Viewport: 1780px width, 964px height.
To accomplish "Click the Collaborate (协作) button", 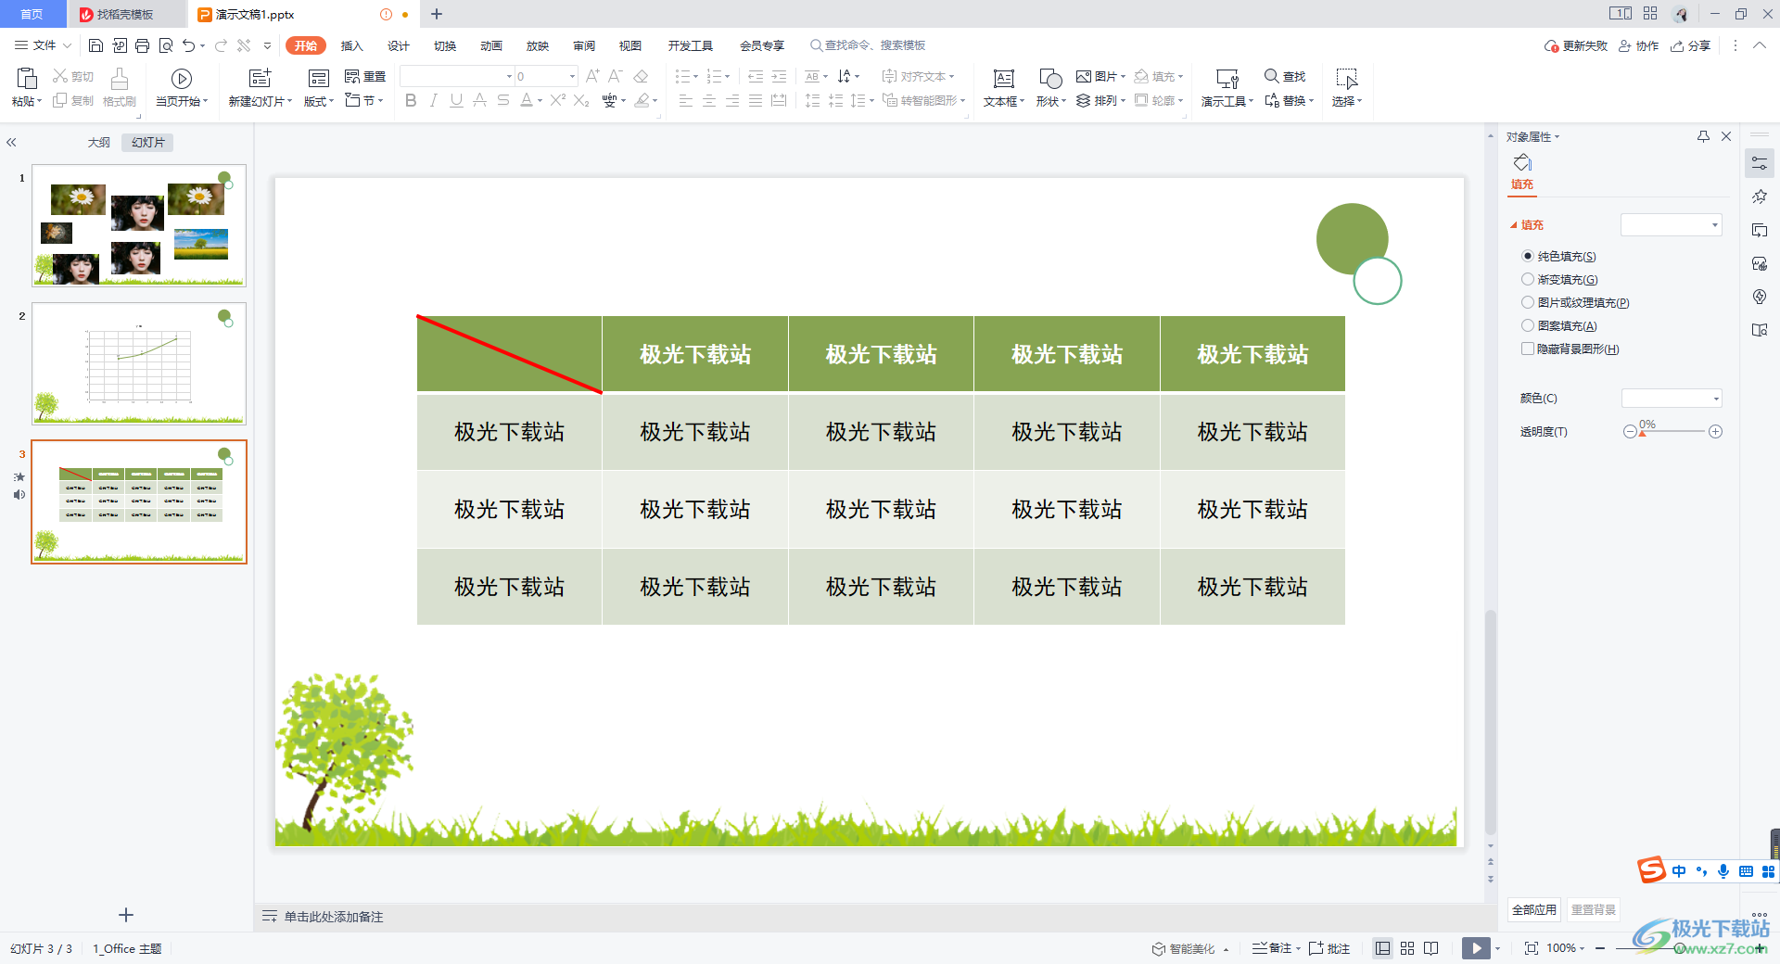I will click(1639, 45).
